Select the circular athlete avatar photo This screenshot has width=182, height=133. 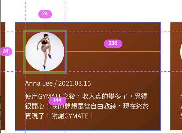45,51
